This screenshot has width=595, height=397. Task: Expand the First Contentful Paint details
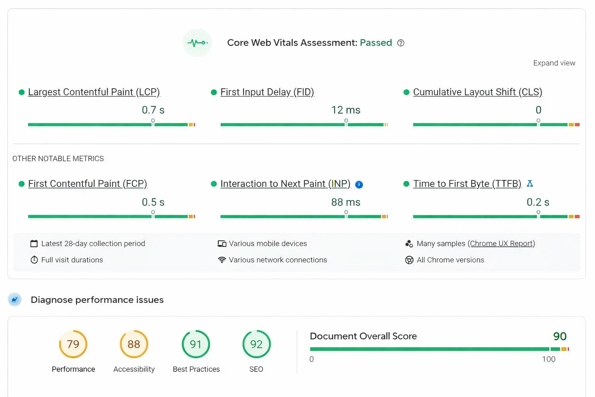[88, 183]
